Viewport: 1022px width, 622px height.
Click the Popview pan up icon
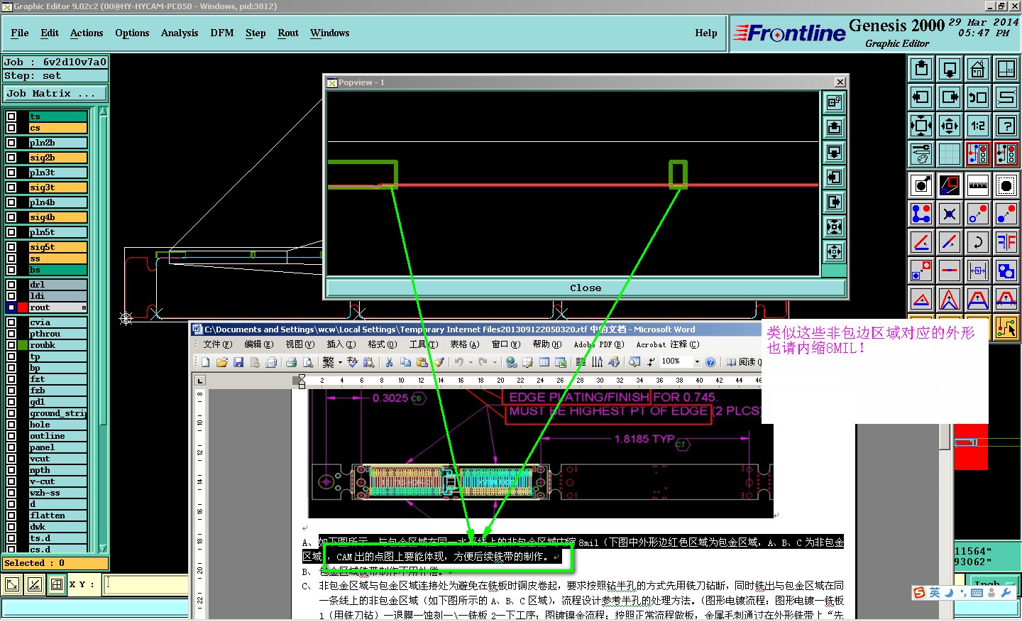coord(835,127)
